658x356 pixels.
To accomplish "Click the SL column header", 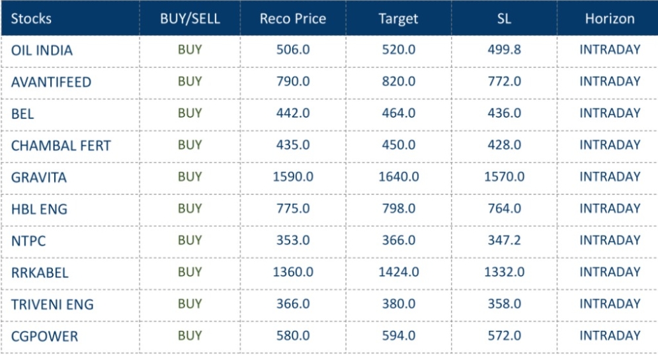I will 504,19.
